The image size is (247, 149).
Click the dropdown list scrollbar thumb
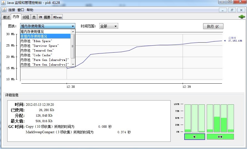click(x=73, y=46)
